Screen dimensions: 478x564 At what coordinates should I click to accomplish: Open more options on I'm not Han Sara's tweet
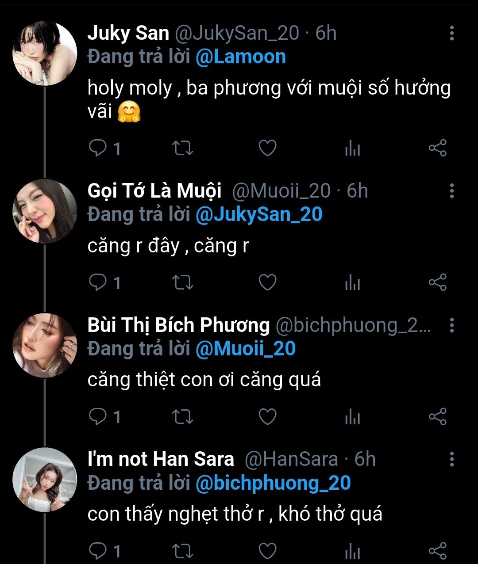click(x=451, y=459)
